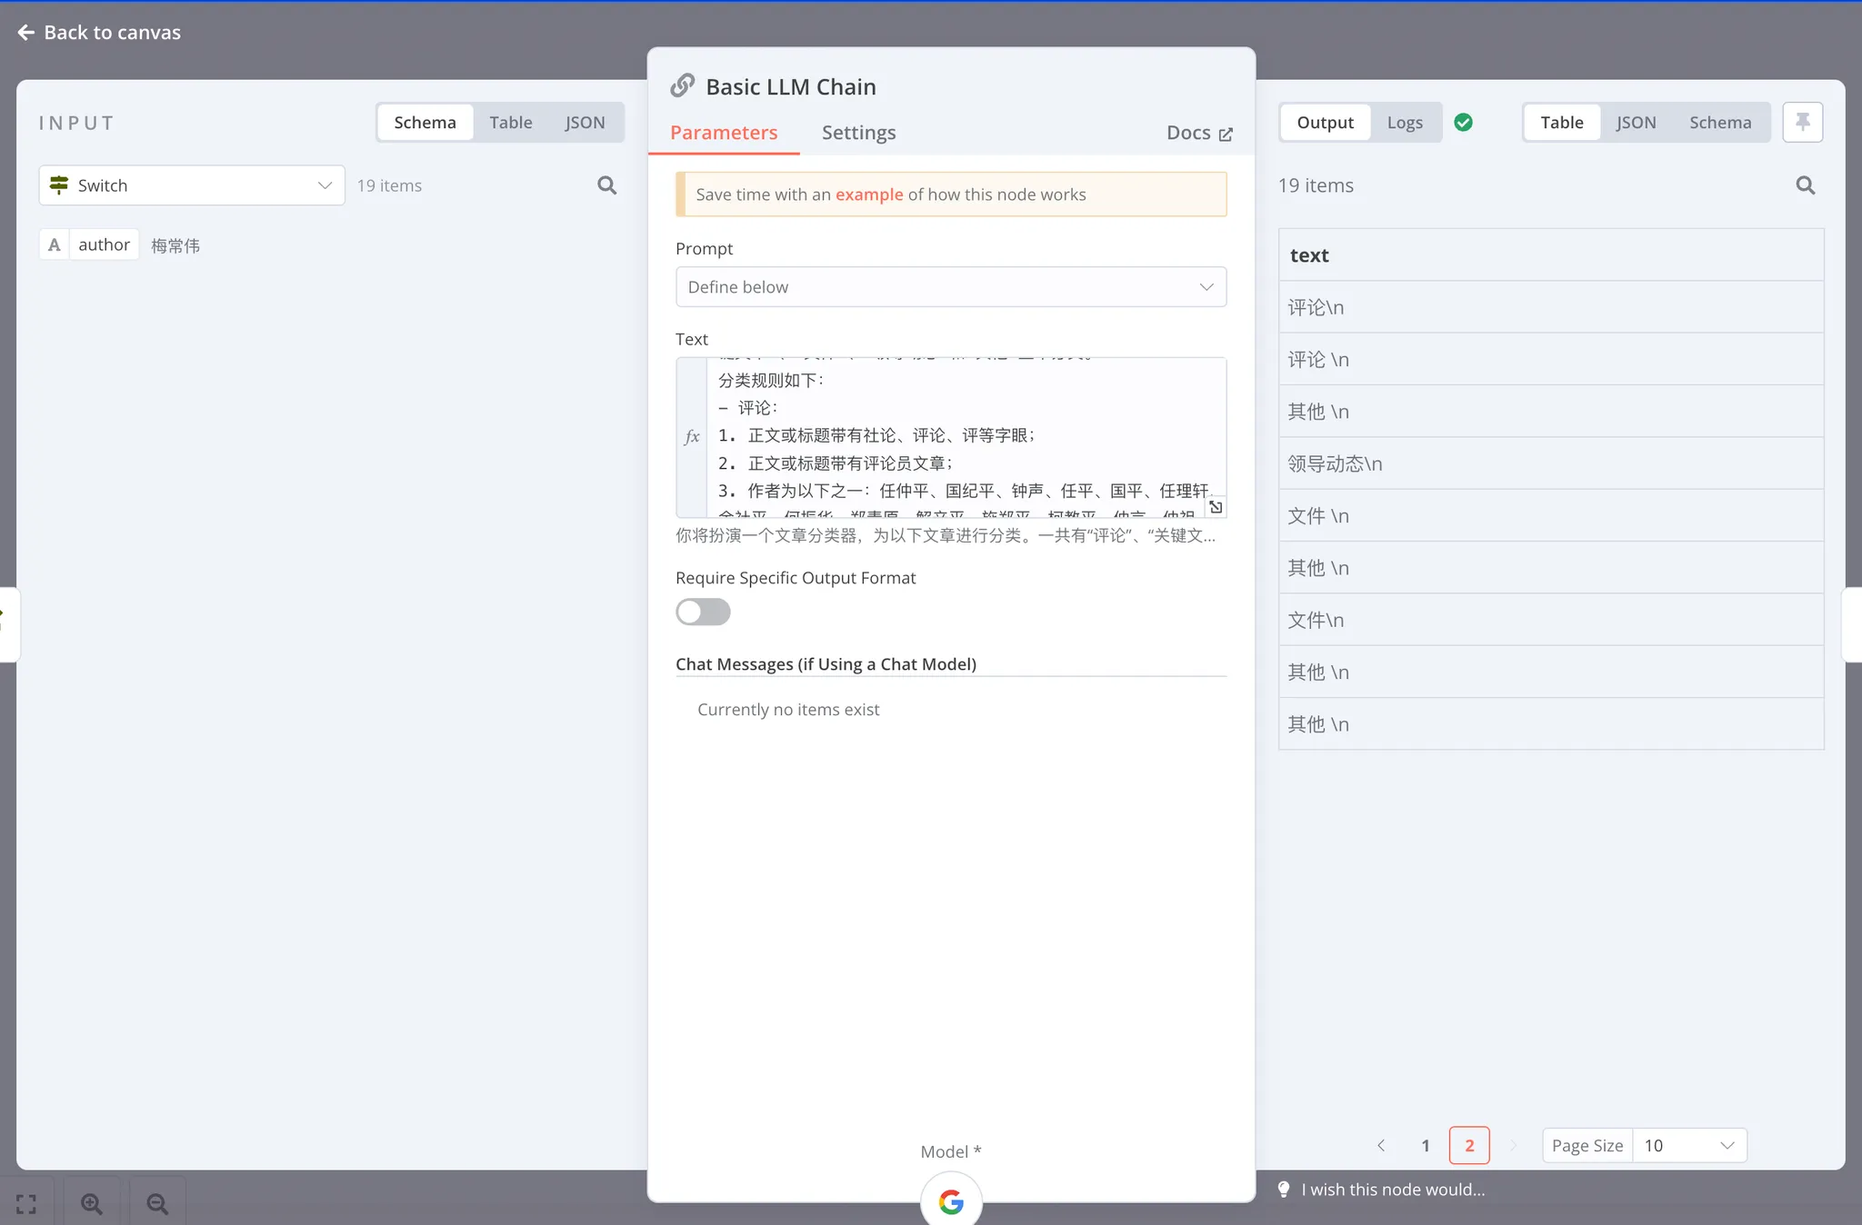Click the search icon in output panel

point(1805,185)
